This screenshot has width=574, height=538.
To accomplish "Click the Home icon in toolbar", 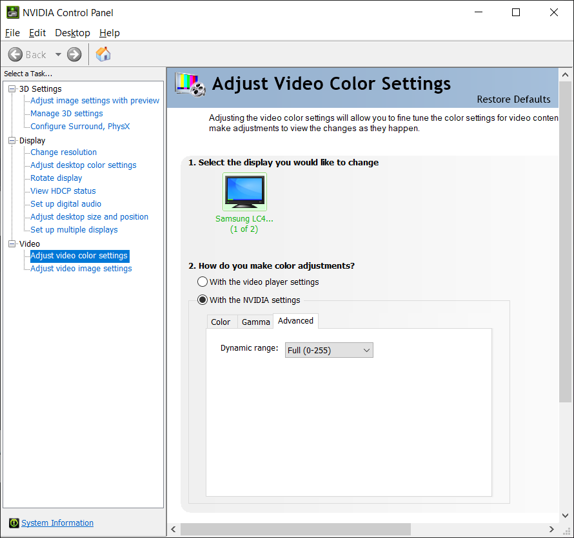I will tap(103, 54).
